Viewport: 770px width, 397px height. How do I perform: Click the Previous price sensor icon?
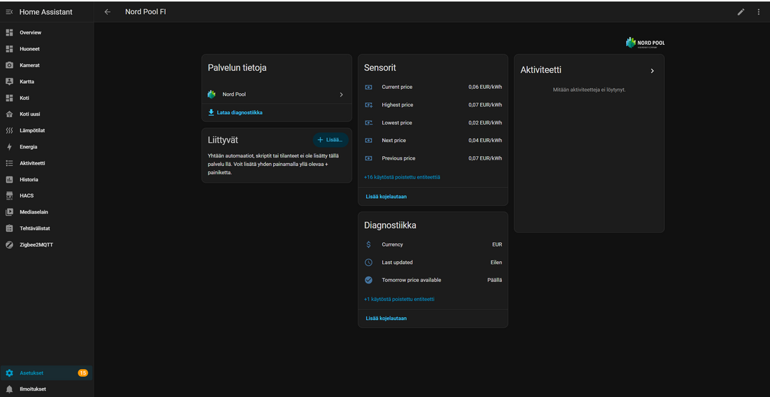tap(368, 158)
